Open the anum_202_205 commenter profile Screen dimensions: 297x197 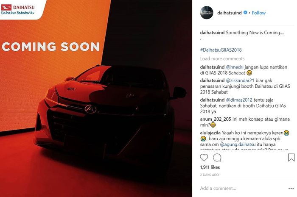click(x=216, y=119)
